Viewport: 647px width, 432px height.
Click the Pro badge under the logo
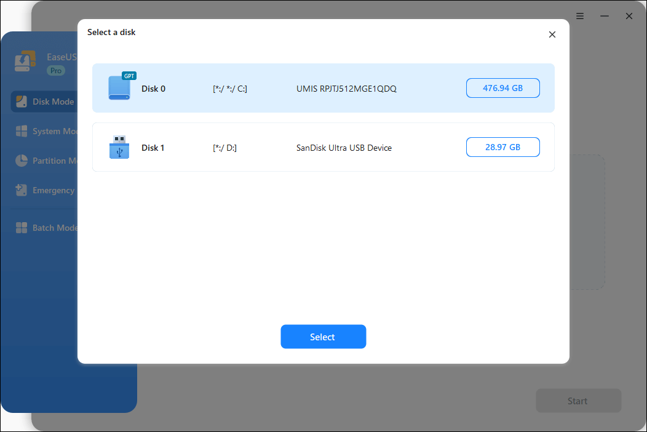tap(55, 70)
